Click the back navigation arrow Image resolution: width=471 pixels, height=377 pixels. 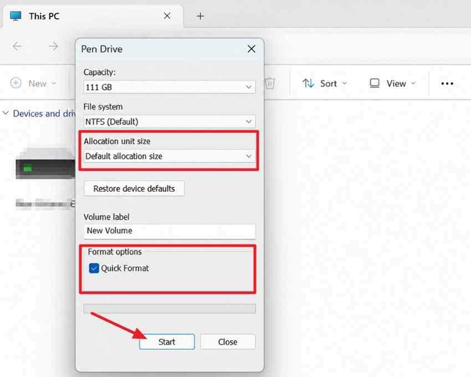17,47
